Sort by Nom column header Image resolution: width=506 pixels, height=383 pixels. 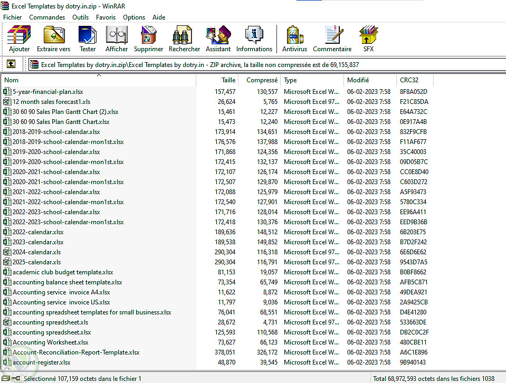coord(99,80)
